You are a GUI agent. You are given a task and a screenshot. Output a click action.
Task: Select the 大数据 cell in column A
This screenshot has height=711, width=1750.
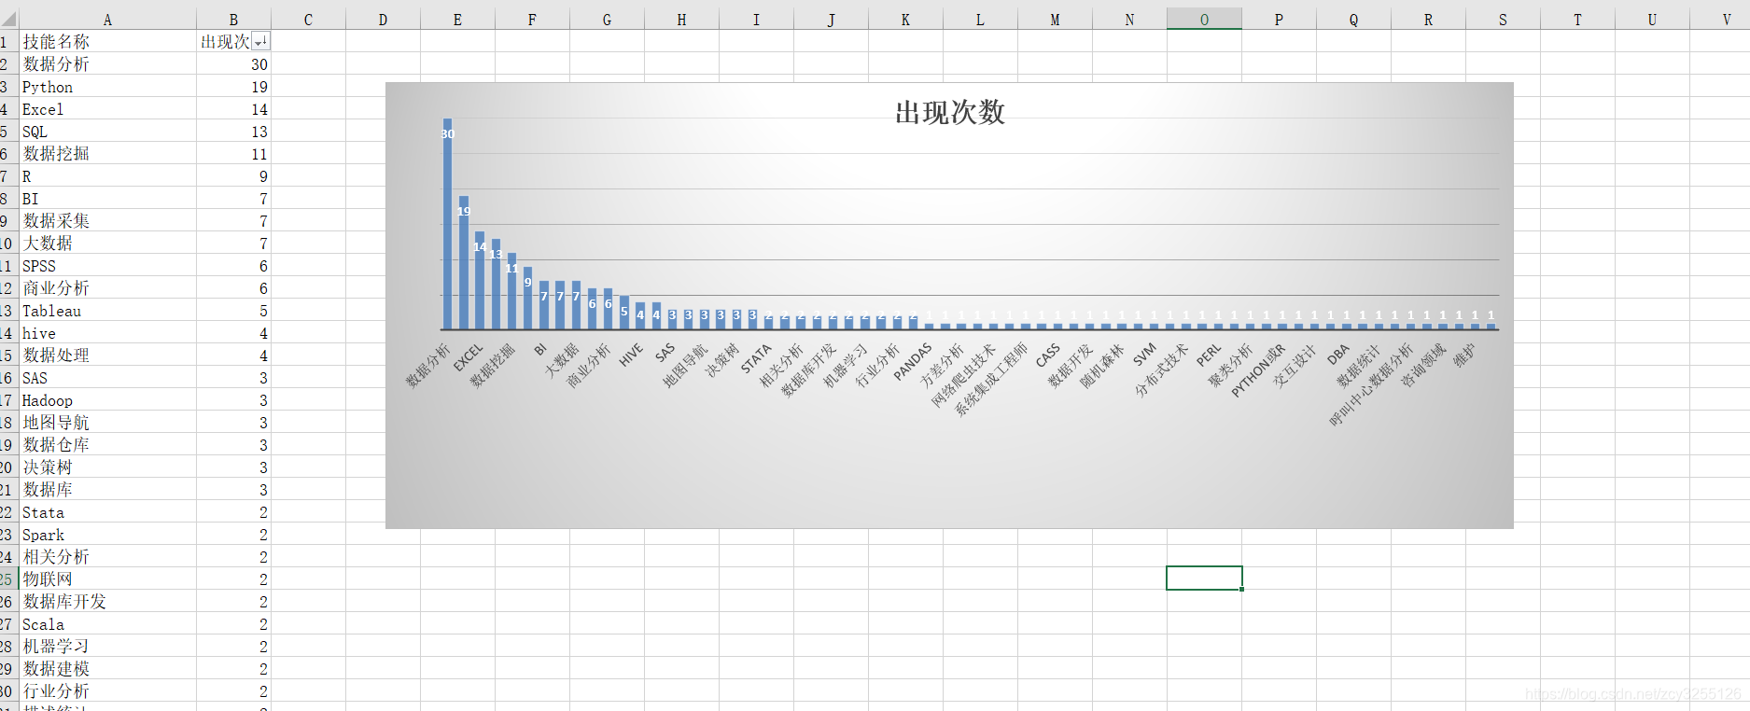tap(107, 244)
